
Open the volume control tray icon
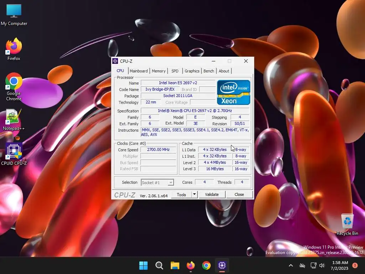(x=322, y=265)
